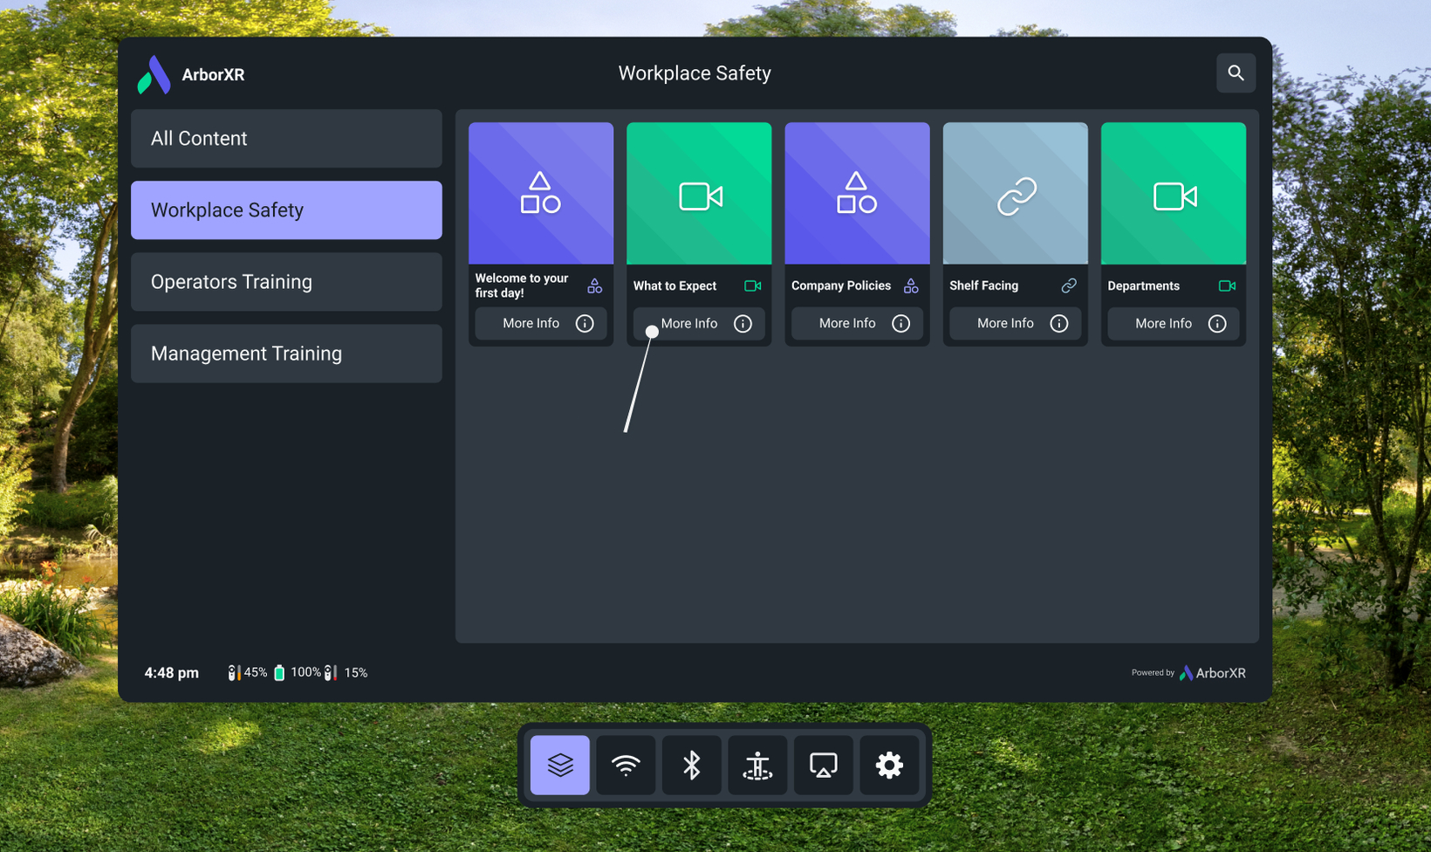Click info icon on Shelf Facing card
Image resolution: width=1431 pixels, height=852 pixels.
click(1058, 324)
